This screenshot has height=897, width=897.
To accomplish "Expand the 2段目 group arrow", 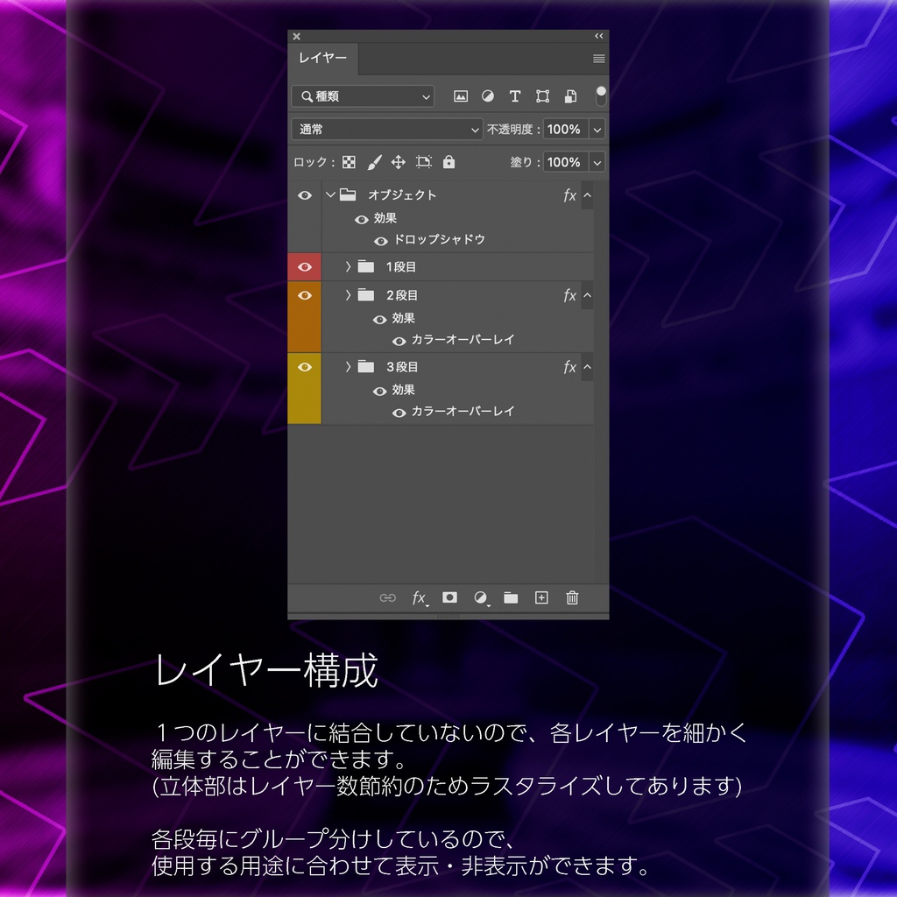I will click(348, 295).
